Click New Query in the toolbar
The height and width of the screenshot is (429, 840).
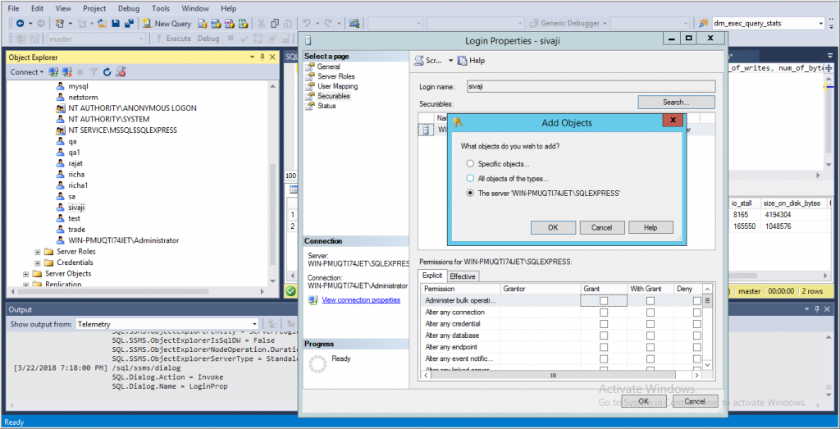[x=167, y=24]
